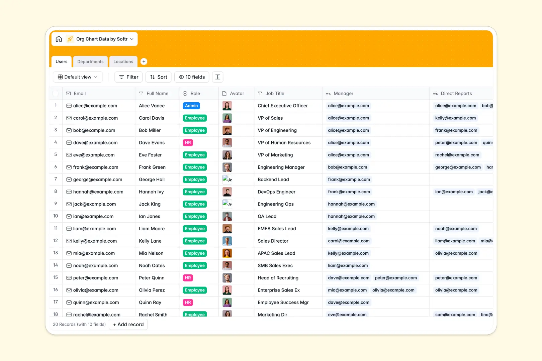Click the Add record button
Screen dimensions: 542x361
(x=128, y=324)
